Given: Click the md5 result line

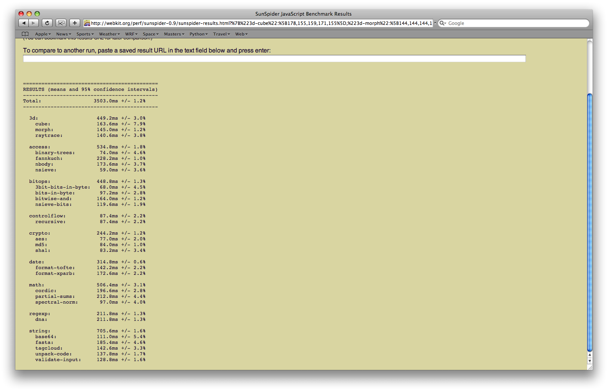Looking at the screenshot, I should (x=91, y=245).
